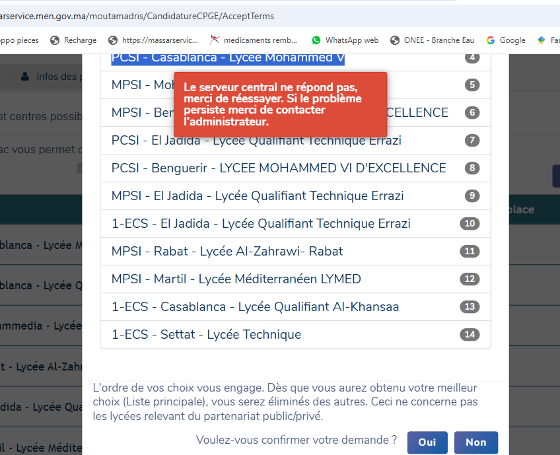Image resolution: width=560 pixels, height=455 pixels.
Task: Open the Google bookmark
Action: [x=506, y=40]
